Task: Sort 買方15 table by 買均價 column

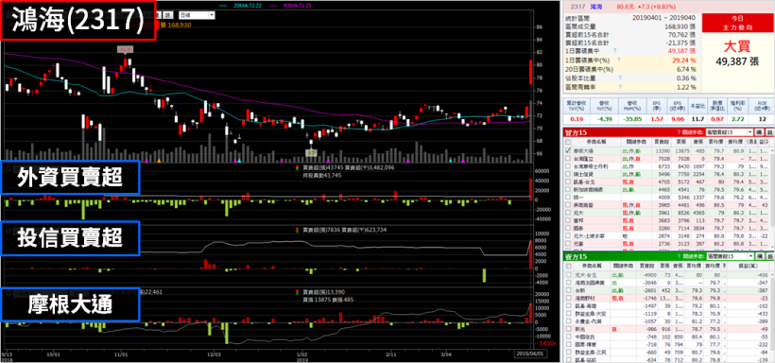Action: click(716, 142)
